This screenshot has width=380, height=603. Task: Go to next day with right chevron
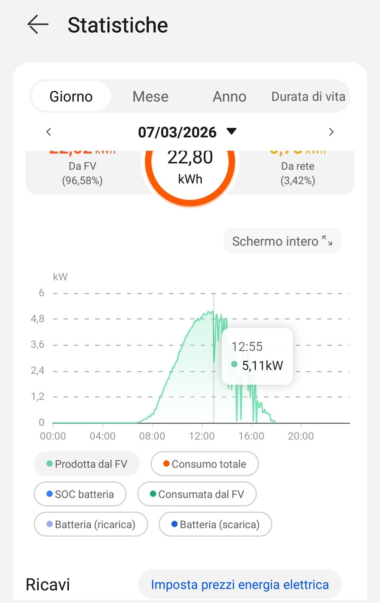click(x=331, y=132)
